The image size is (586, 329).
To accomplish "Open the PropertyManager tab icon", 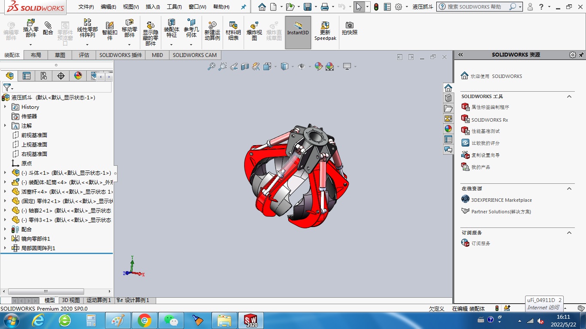I will pyautogui.click(x=27, y=76).
